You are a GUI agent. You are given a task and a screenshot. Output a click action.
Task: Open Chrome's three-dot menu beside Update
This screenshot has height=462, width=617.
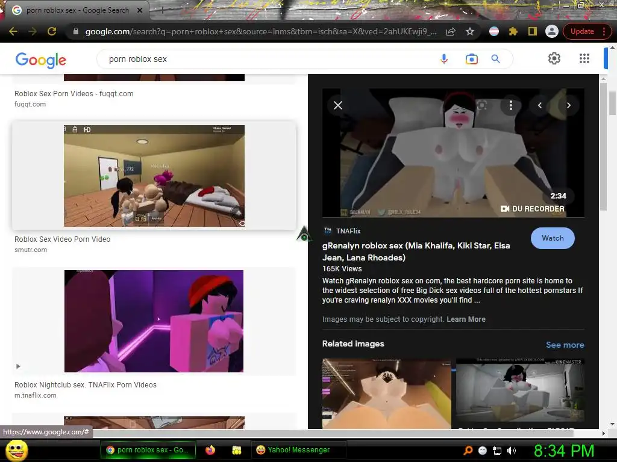604,31
